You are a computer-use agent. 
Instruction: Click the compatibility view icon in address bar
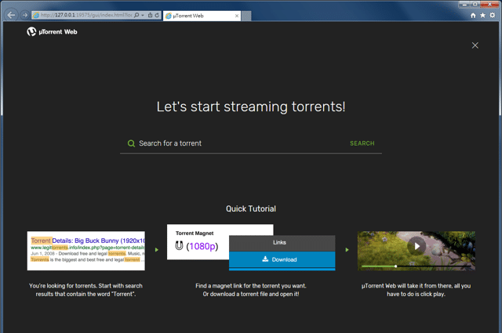tap(150, 15)
